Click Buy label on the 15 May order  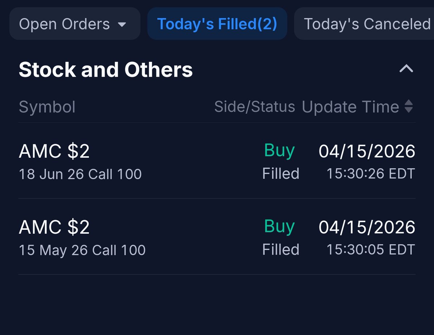(279, 226)
